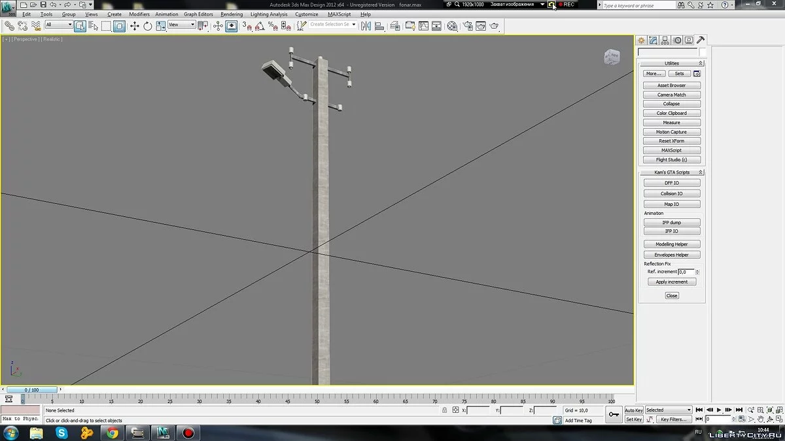The width and height of the screenshot is (785, 441).
Task: Toggle the Selection Lock padlock
Action: coord(444,410)
